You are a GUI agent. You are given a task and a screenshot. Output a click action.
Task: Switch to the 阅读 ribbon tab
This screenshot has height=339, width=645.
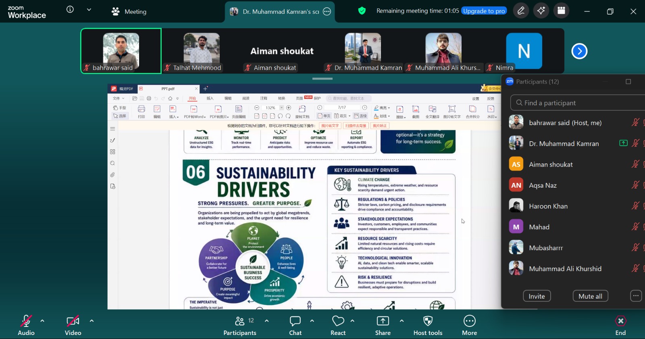(246, 98)
